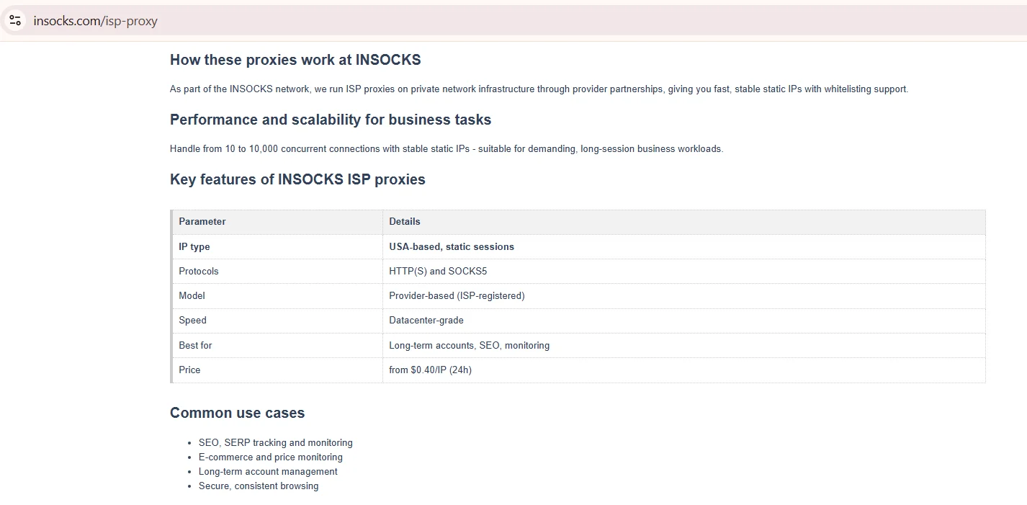
Task: Select heading 'Key features of INSOCKS ISP proxies'
Action: (x=297, y=179)
